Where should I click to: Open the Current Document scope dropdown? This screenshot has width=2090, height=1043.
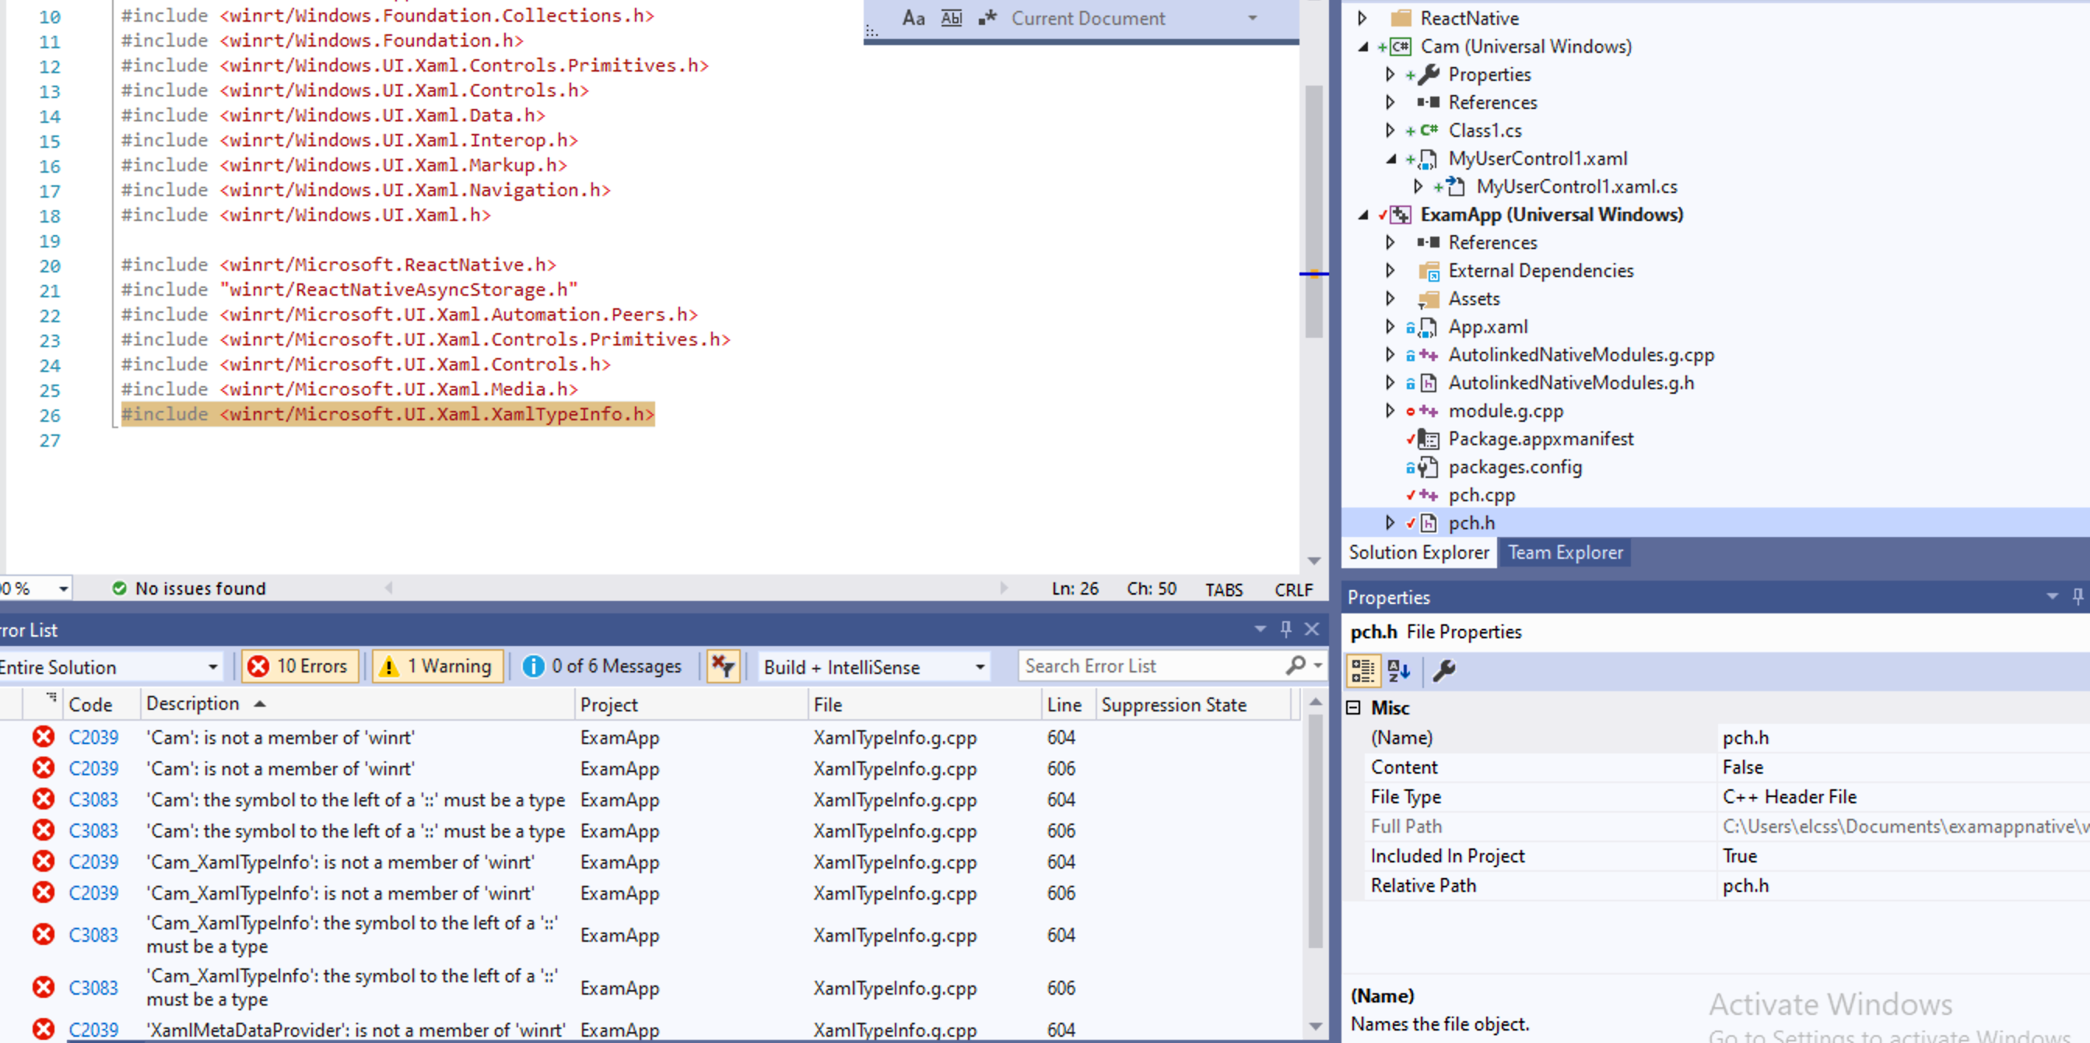coord(1252,18)
